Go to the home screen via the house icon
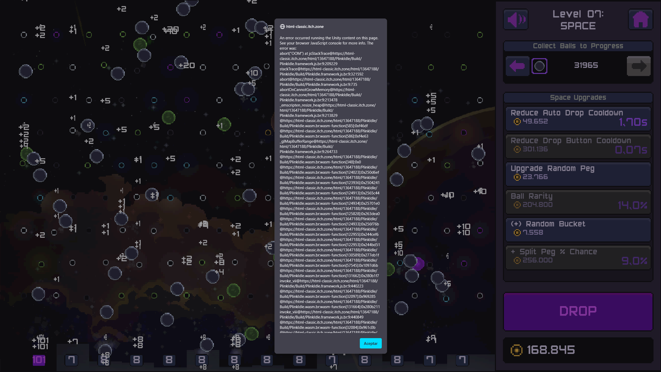661x372 pixels. pyautogui.click(x=640, y=20)
